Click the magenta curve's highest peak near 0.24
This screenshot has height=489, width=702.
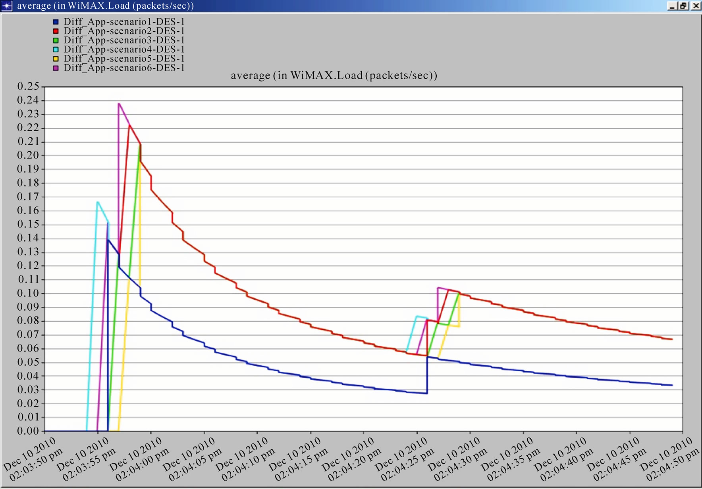pyautogui.click(x=119, y=104)
